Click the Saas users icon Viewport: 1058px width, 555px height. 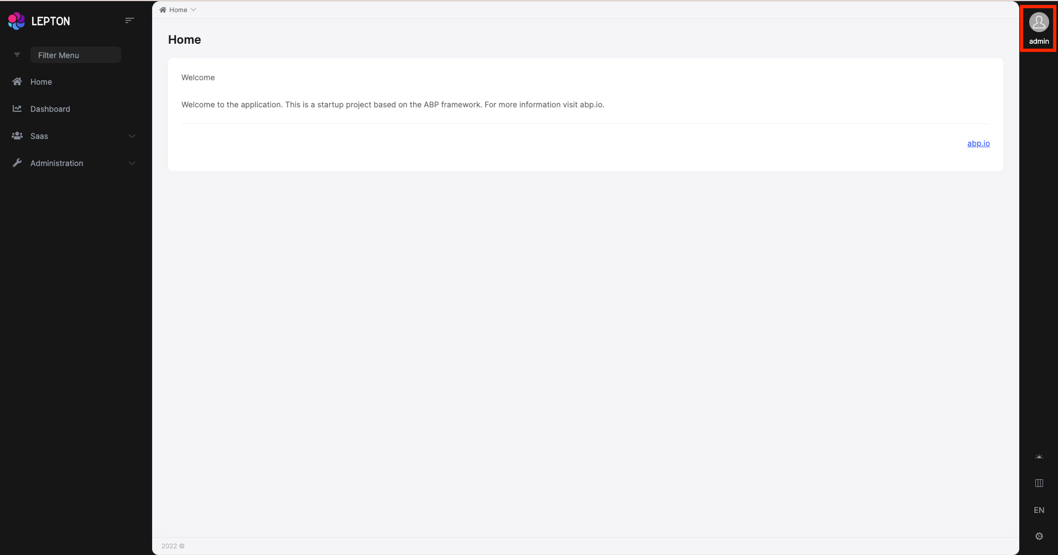coord(17,136)
